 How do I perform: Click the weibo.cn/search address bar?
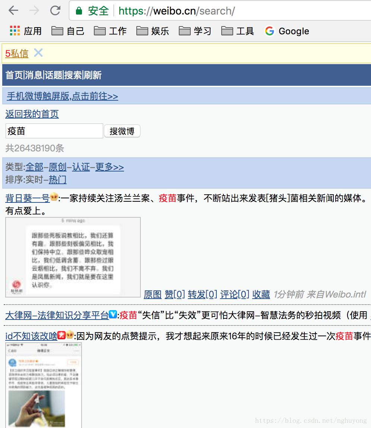tap(220, 11)
